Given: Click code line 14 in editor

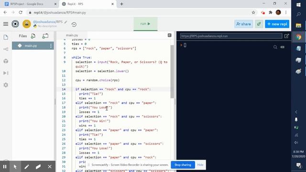Looking at the screenshot, I should coord(113,89).
